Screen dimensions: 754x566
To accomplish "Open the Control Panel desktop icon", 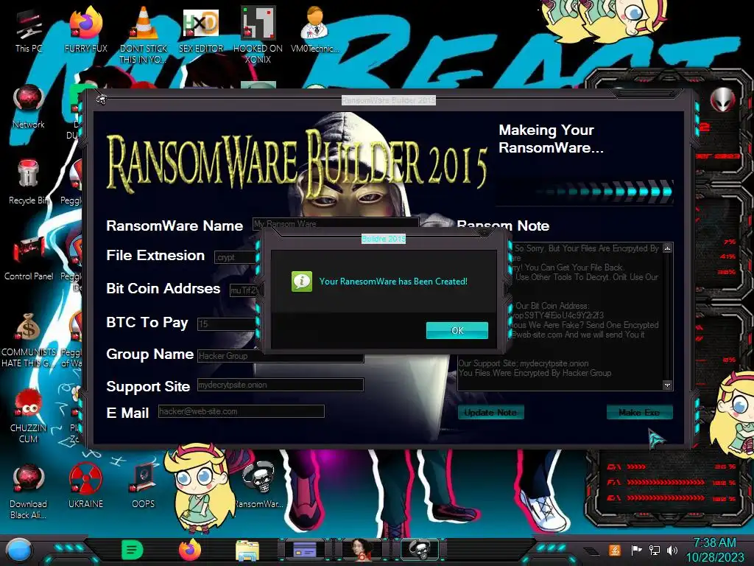I will [x=29, y=259].
